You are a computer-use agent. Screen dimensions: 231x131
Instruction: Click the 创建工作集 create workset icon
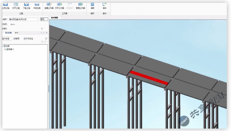click(49, 4)
